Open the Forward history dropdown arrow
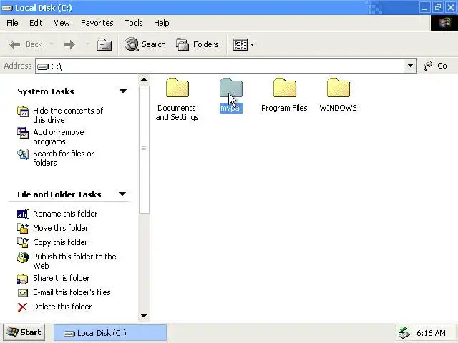 87,44
